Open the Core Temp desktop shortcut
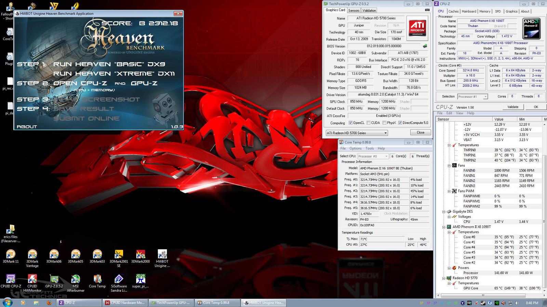The image size is (547, 307). 97,281
